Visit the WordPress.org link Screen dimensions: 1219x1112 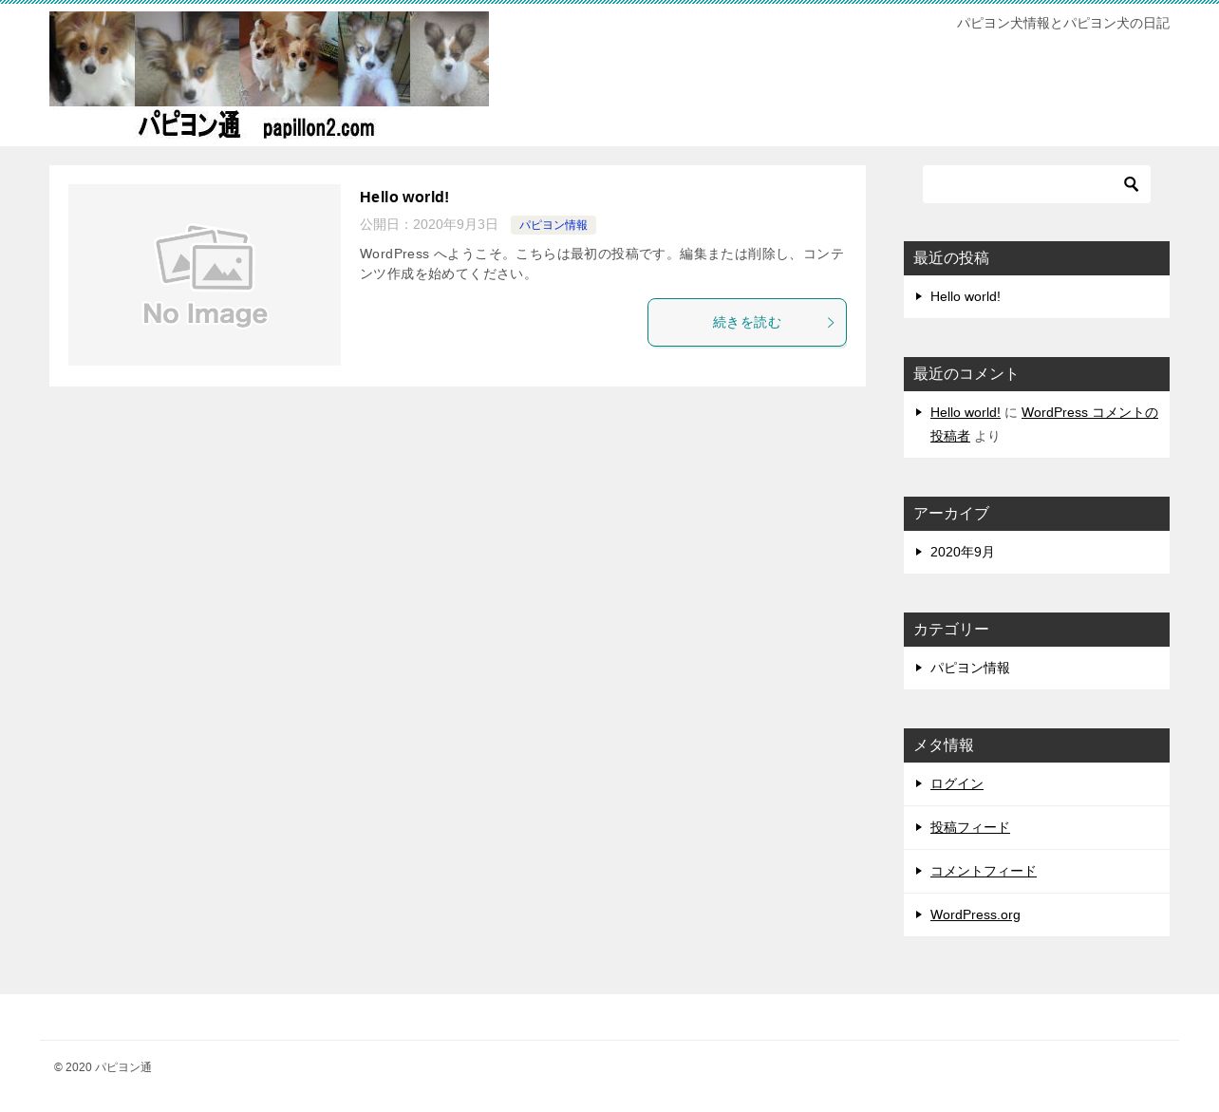point(975,914)
